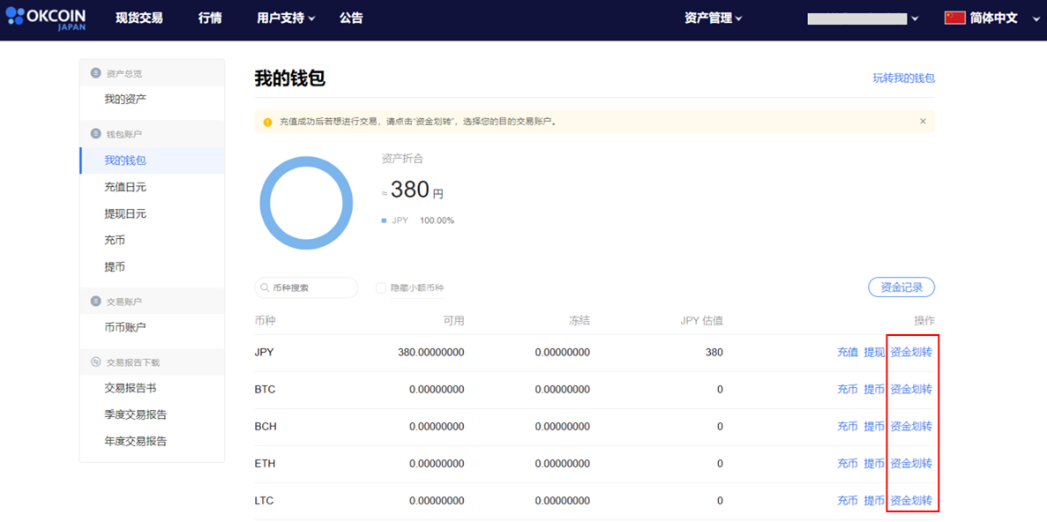Screen dimensions: 1047x522
Task: Click the blue asset donut chart
Action: (x=306, y=205)
